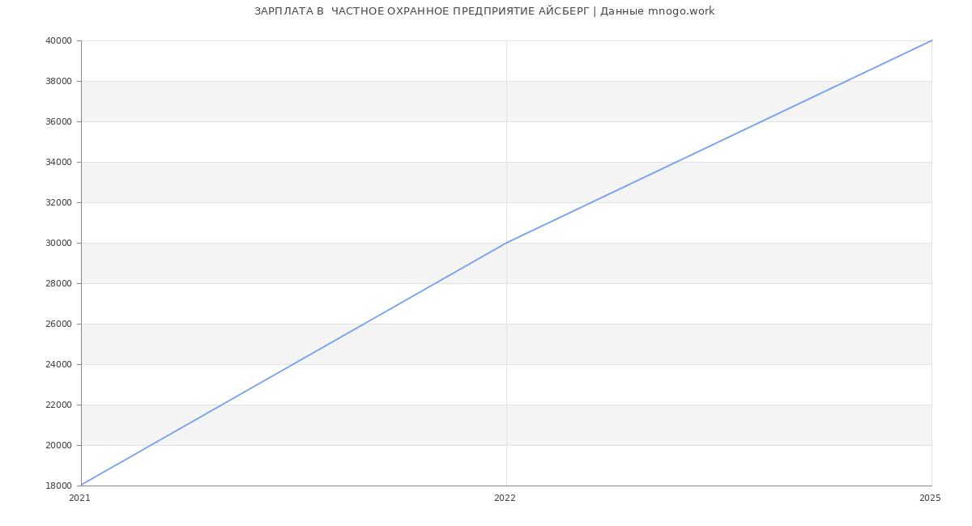Click the 18000 y-axis label

[59, 486]
